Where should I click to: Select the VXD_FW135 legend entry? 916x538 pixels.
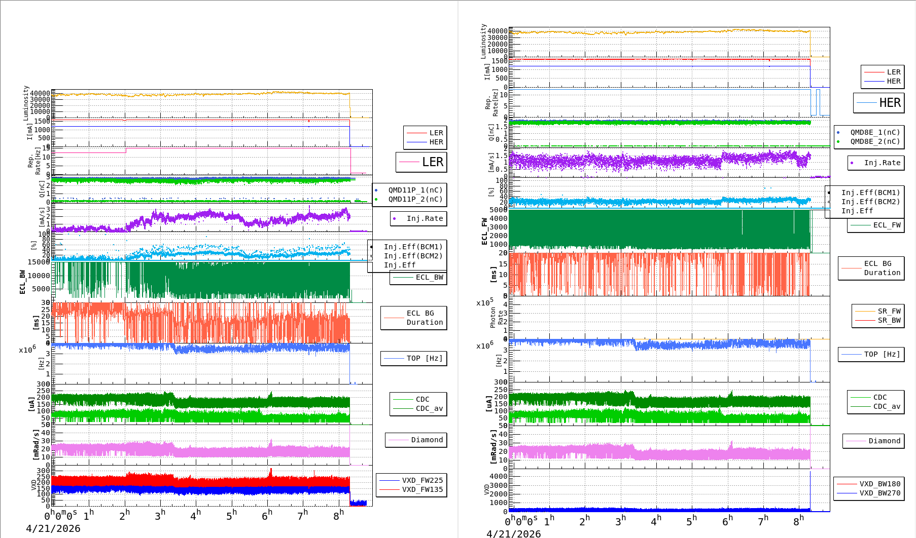click(422, 490)
